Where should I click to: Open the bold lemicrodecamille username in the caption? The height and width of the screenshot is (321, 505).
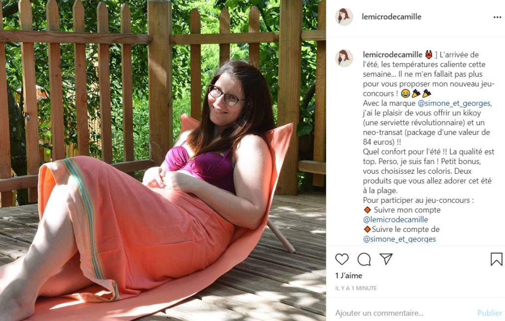[392, 55]
